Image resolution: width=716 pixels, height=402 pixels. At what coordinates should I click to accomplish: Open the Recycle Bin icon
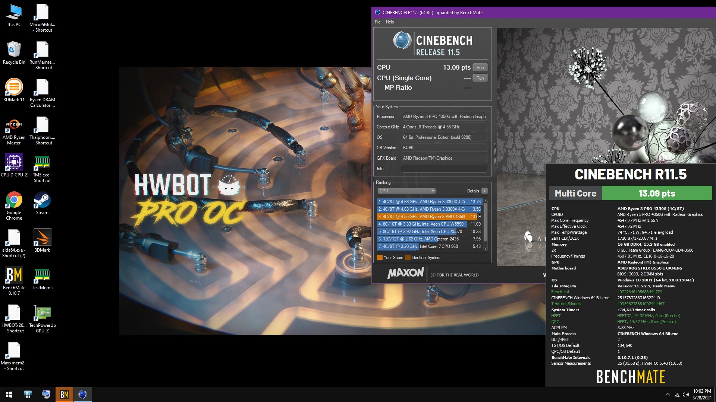tap(14, 53)
